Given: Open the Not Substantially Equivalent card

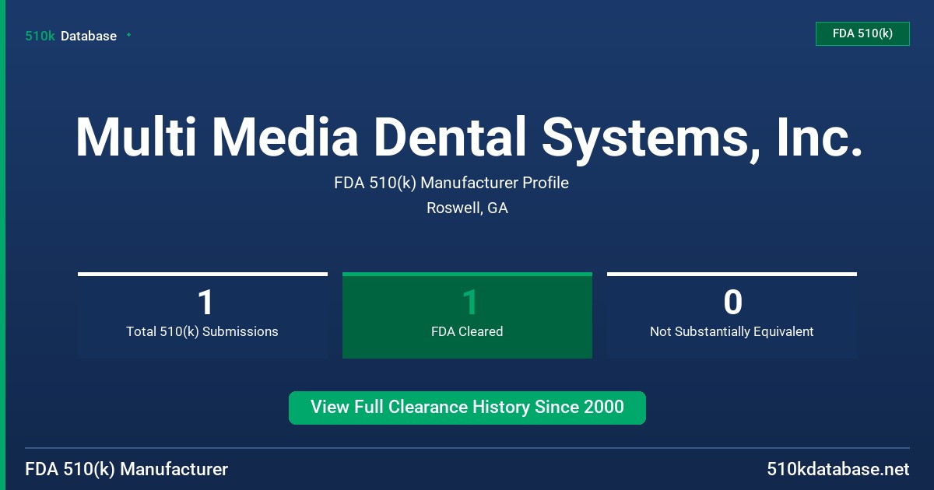Looking at the screenshot, I should click(732, 315).
